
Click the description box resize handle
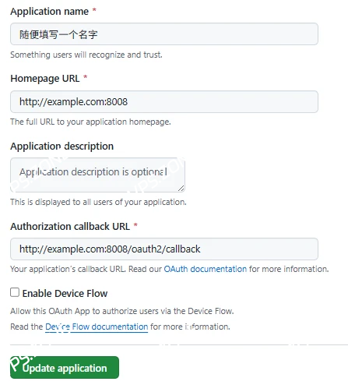(x=181, y=189)
